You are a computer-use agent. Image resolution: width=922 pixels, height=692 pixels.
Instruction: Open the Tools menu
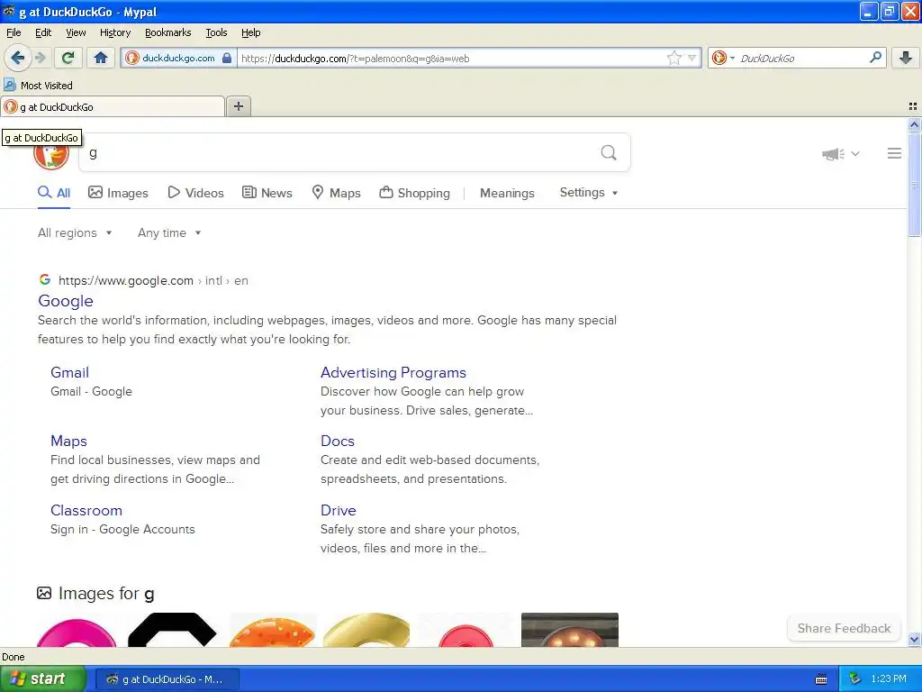pyautogui.click(x=216, y=32)
